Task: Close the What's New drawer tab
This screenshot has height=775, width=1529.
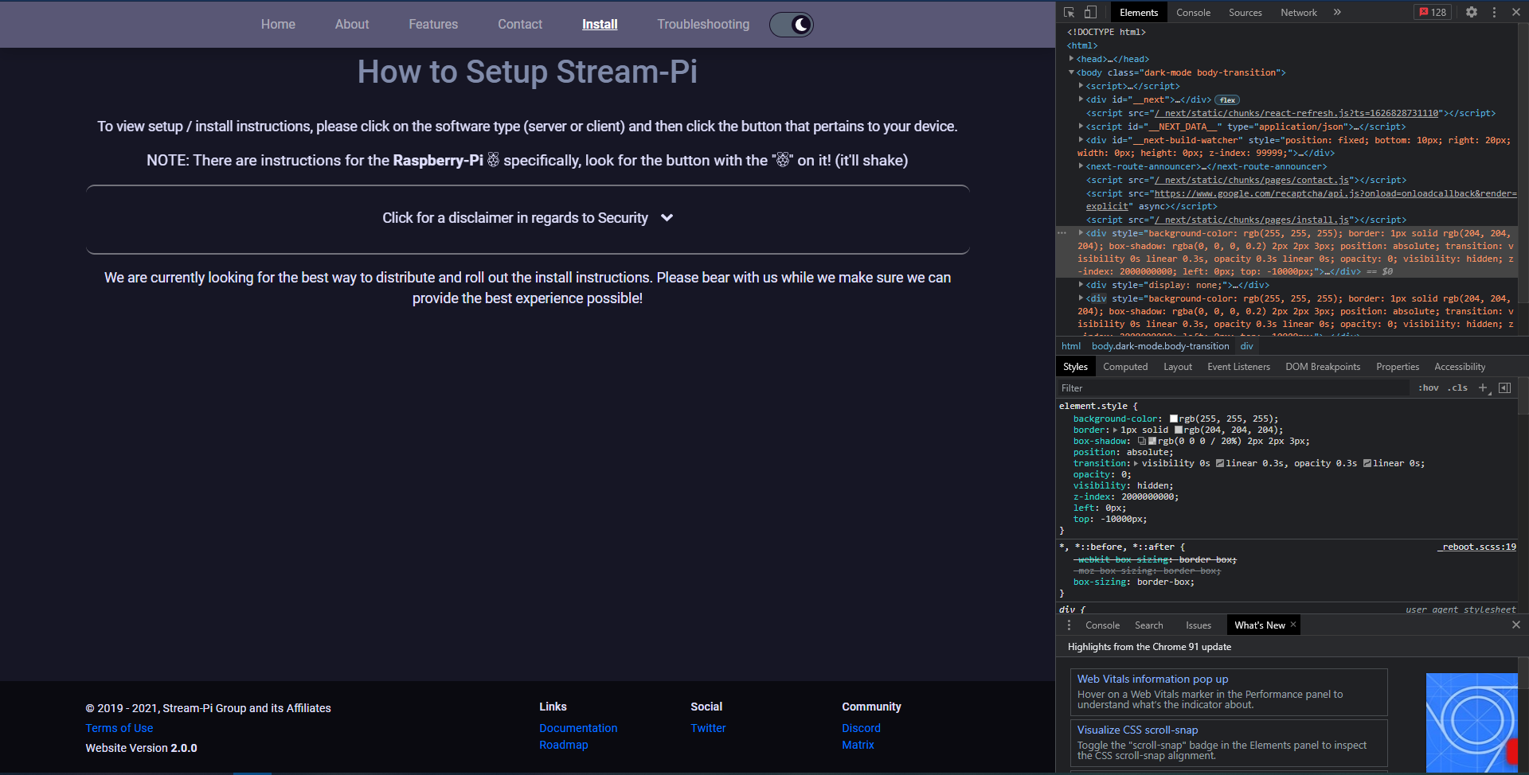Action: click(1293, 625)
